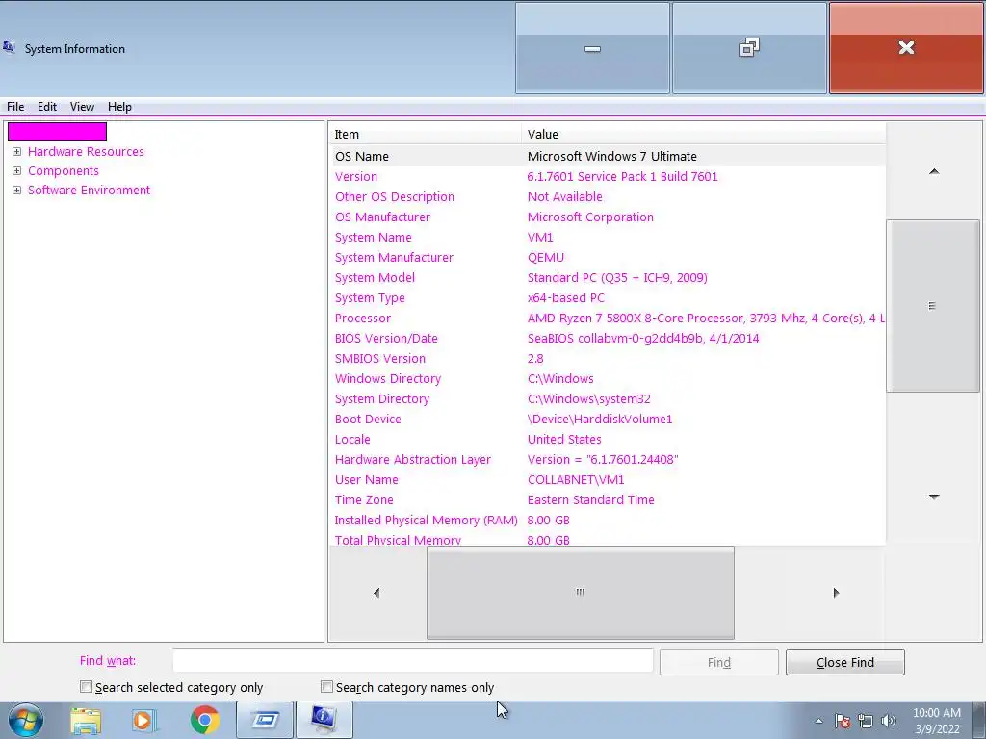
Task: Select the Hardware Abstraction Layer row
Action: [x=608, y=459]
